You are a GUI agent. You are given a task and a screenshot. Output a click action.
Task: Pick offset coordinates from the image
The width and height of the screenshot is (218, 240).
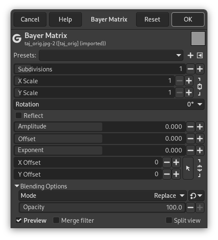[188, 168]
